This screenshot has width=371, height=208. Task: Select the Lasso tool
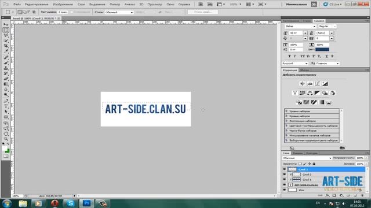point(6,35)
